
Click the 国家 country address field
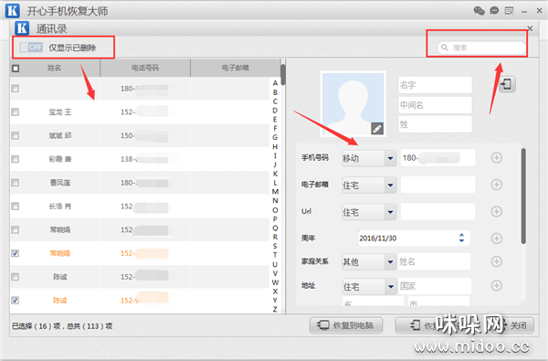click(434, 286)
